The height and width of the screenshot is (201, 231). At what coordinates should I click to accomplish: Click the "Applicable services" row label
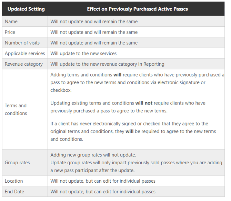pyautogui.click(x=25, y=53)
